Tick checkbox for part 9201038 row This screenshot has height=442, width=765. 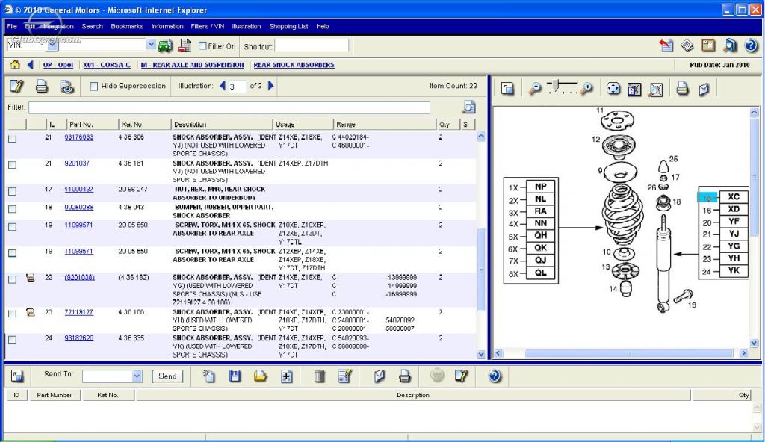(12, 279)
